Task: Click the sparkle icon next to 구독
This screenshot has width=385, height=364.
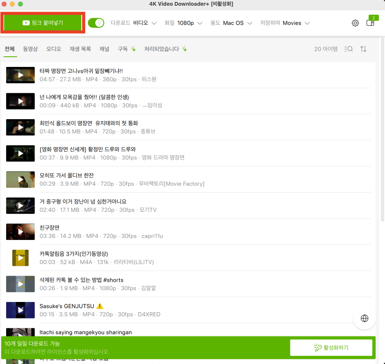Action: tap(134, 49)
